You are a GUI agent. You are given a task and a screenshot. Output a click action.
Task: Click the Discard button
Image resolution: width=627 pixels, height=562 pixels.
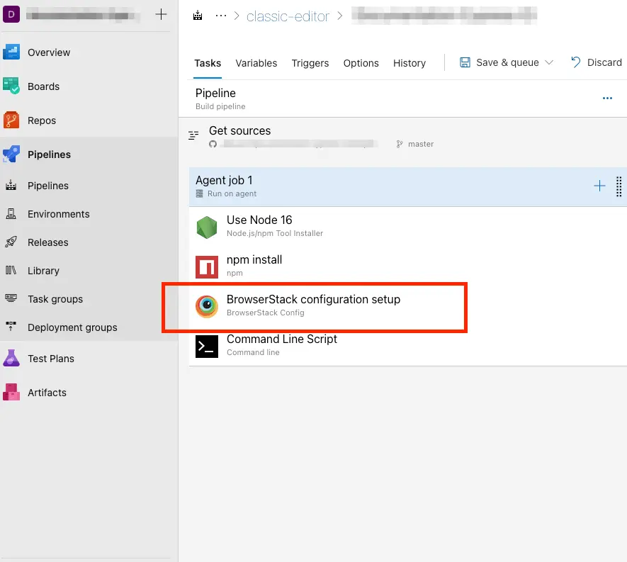[x=597, y=62]
